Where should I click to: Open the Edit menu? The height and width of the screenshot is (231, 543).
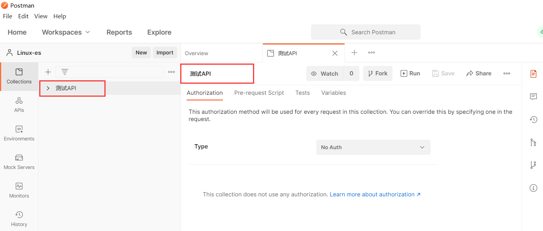(x=23, y=16)
